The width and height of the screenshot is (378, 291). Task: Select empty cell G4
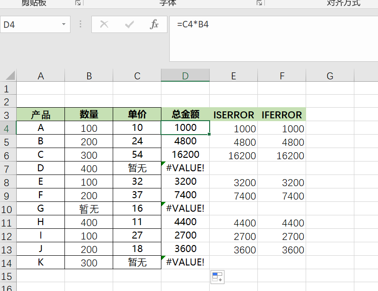[330, 128]
